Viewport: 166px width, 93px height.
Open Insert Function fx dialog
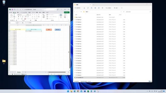coord(23,23)
